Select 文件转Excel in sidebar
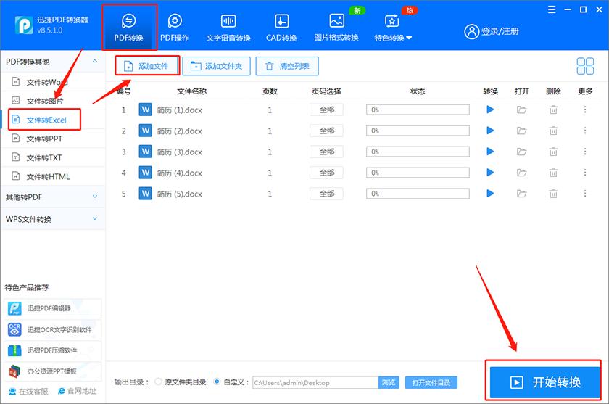Screen dimensions: 609x404 (54, 120)
